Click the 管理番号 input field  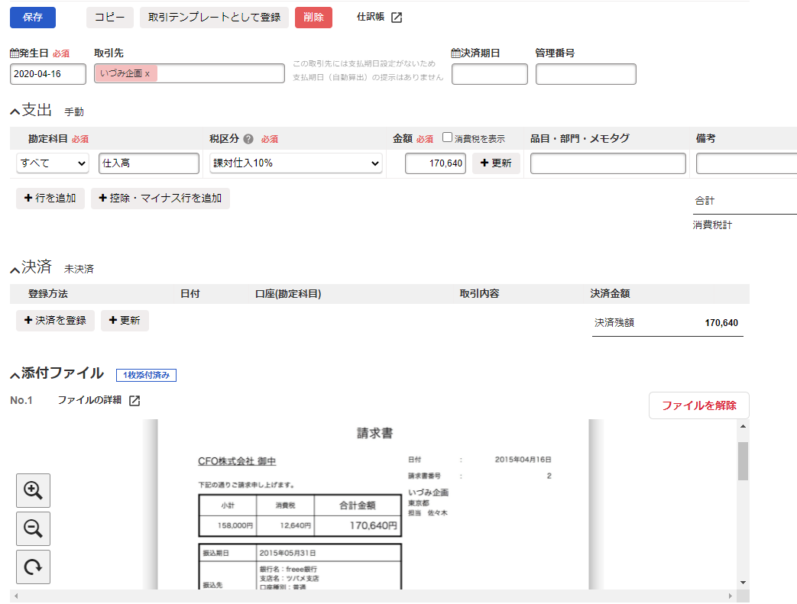pyautogui.click(x=585, y=75)
